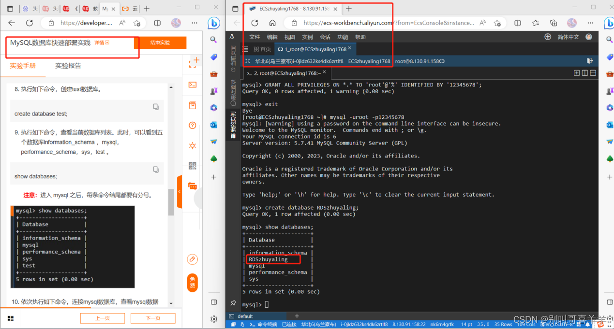This screenshot has width=614, height=329.
Task: Go to home page in right browser
Action: pos(272,23)
